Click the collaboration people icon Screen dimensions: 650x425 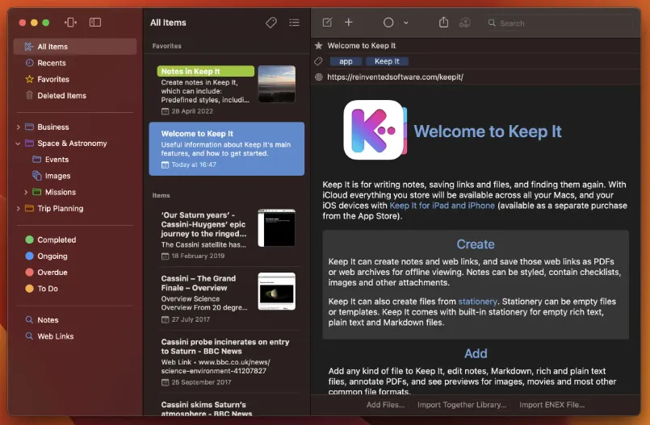465,23
